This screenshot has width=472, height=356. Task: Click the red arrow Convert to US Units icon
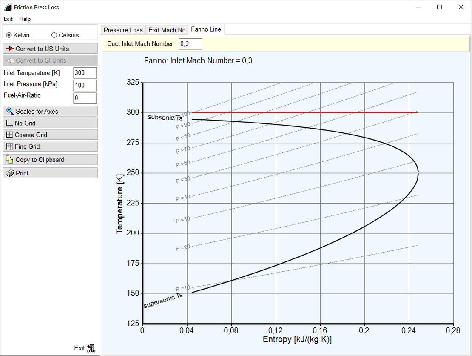point(10,49)
